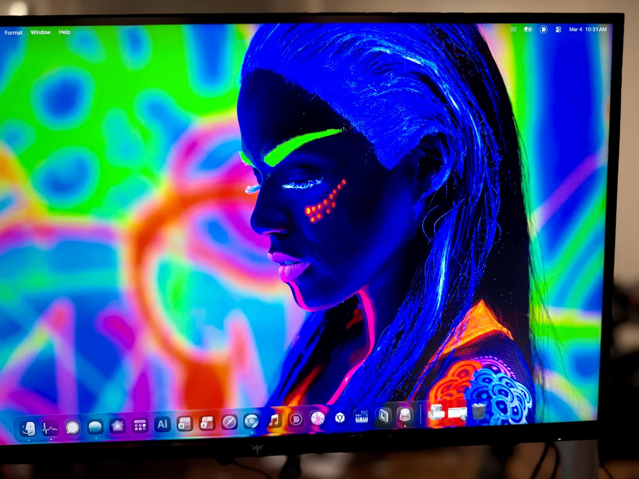Open Finder from the Dock
Viewport: 639px width, 479px height.
pos(28,427)
